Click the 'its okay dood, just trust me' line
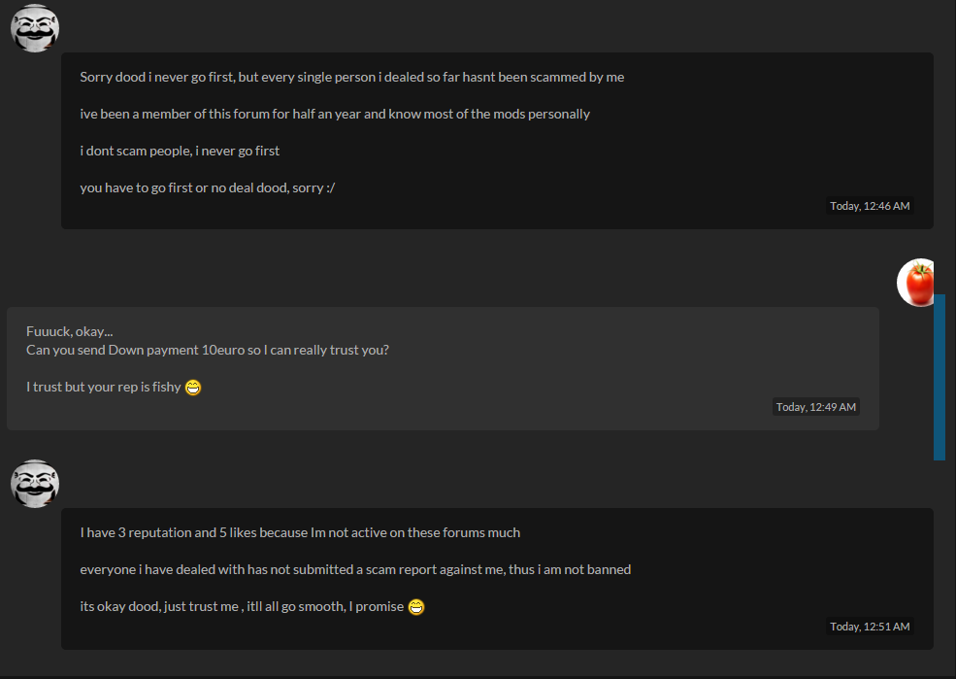956x679 pixels. pos(242,606)
